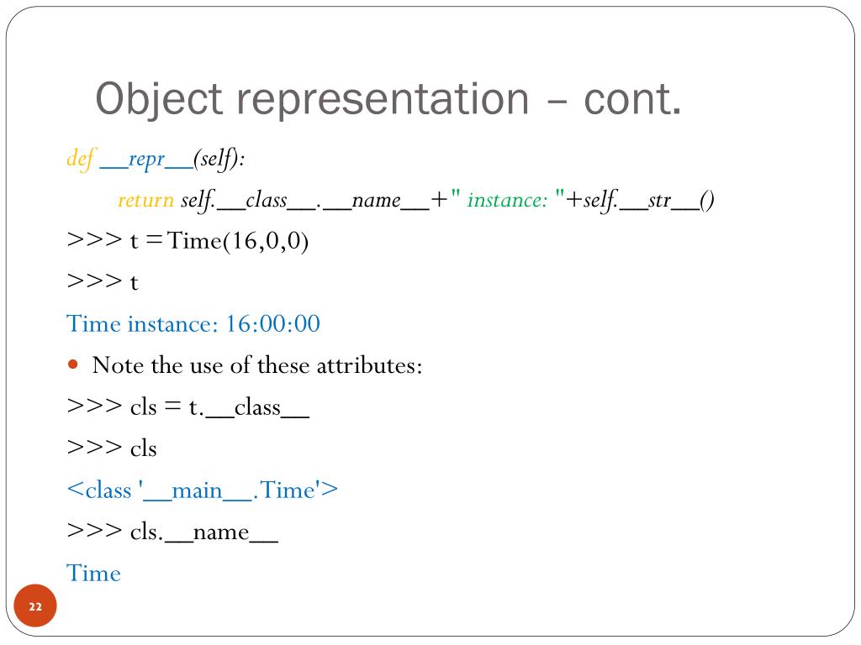Click the yellow def keyword
Image resolution: width=861 pixels, height=645 pixels.
point(82,159)
